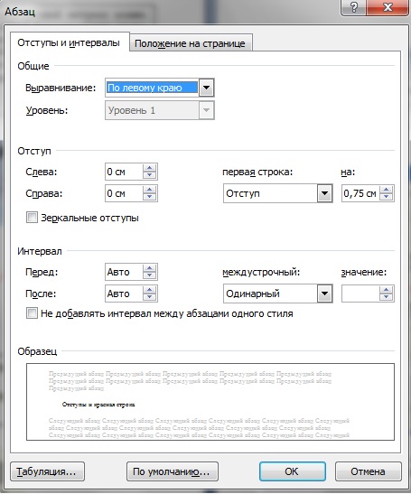Click the Образец preview area
The image size is (411, 494).
pyautogui.click(x=210, y=402)
